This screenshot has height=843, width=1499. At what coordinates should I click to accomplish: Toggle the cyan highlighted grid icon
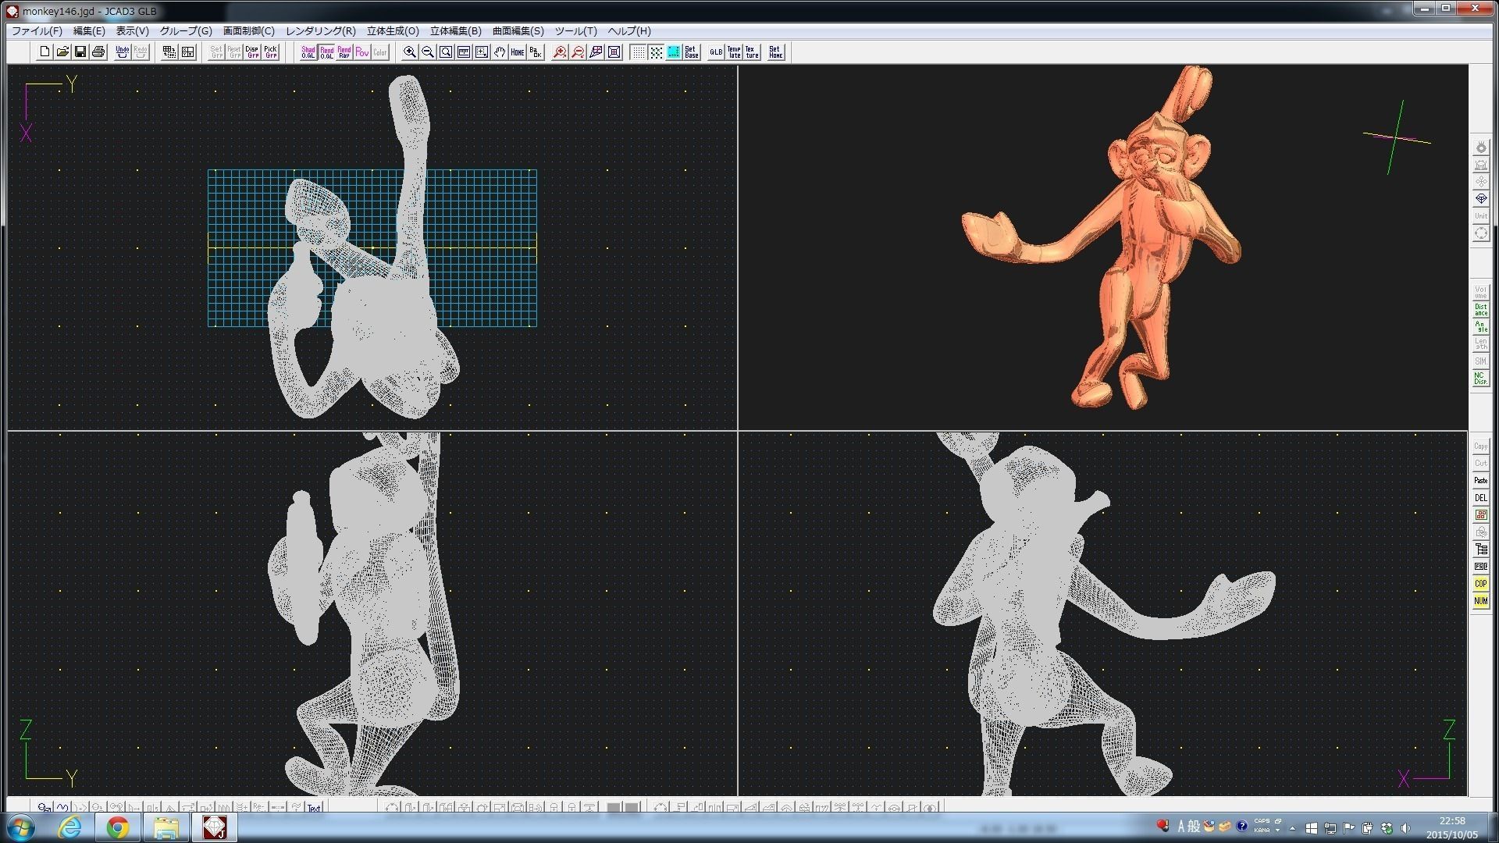click(x=674, y=52)
